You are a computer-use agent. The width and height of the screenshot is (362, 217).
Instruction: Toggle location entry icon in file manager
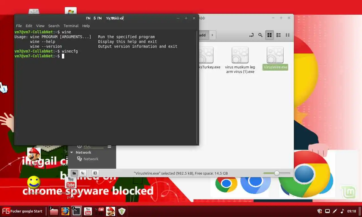click(251, 35)
